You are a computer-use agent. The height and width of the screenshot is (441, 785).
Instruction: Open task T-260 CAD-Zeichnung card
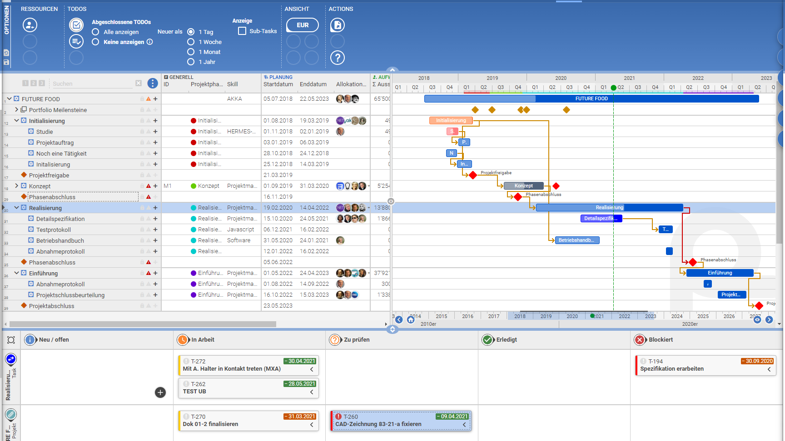pos(401,421)
